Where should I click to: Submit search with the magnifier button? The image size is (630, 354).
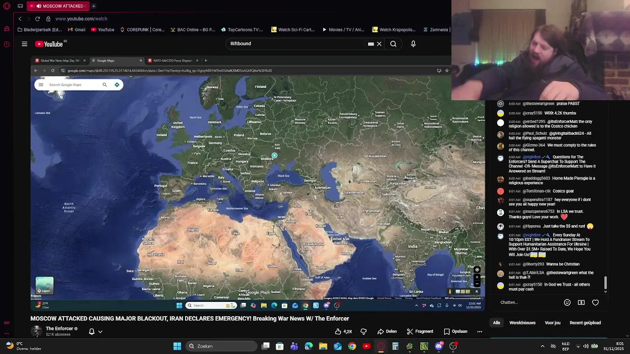[x=393, y=44]
